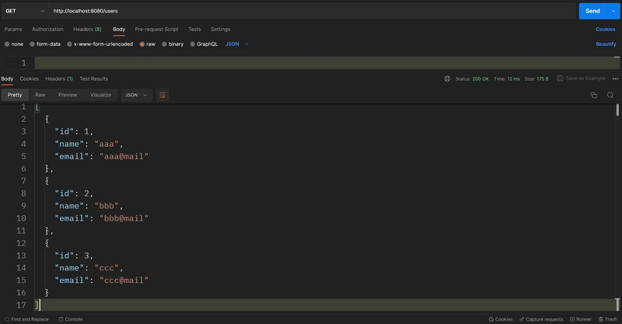Click the "aaa@mail" email value
Image resolution: width=622 pixels, height=324 pixels.
(124, 157)
